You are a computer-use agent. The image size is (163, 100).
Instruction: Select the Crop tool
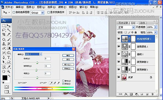tap(4, 34)
